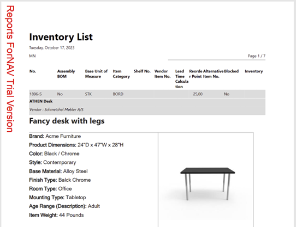Viewport: 296px width, 227px height.
Task: Click the Assembly BOM column header
Action: [66, 74]
